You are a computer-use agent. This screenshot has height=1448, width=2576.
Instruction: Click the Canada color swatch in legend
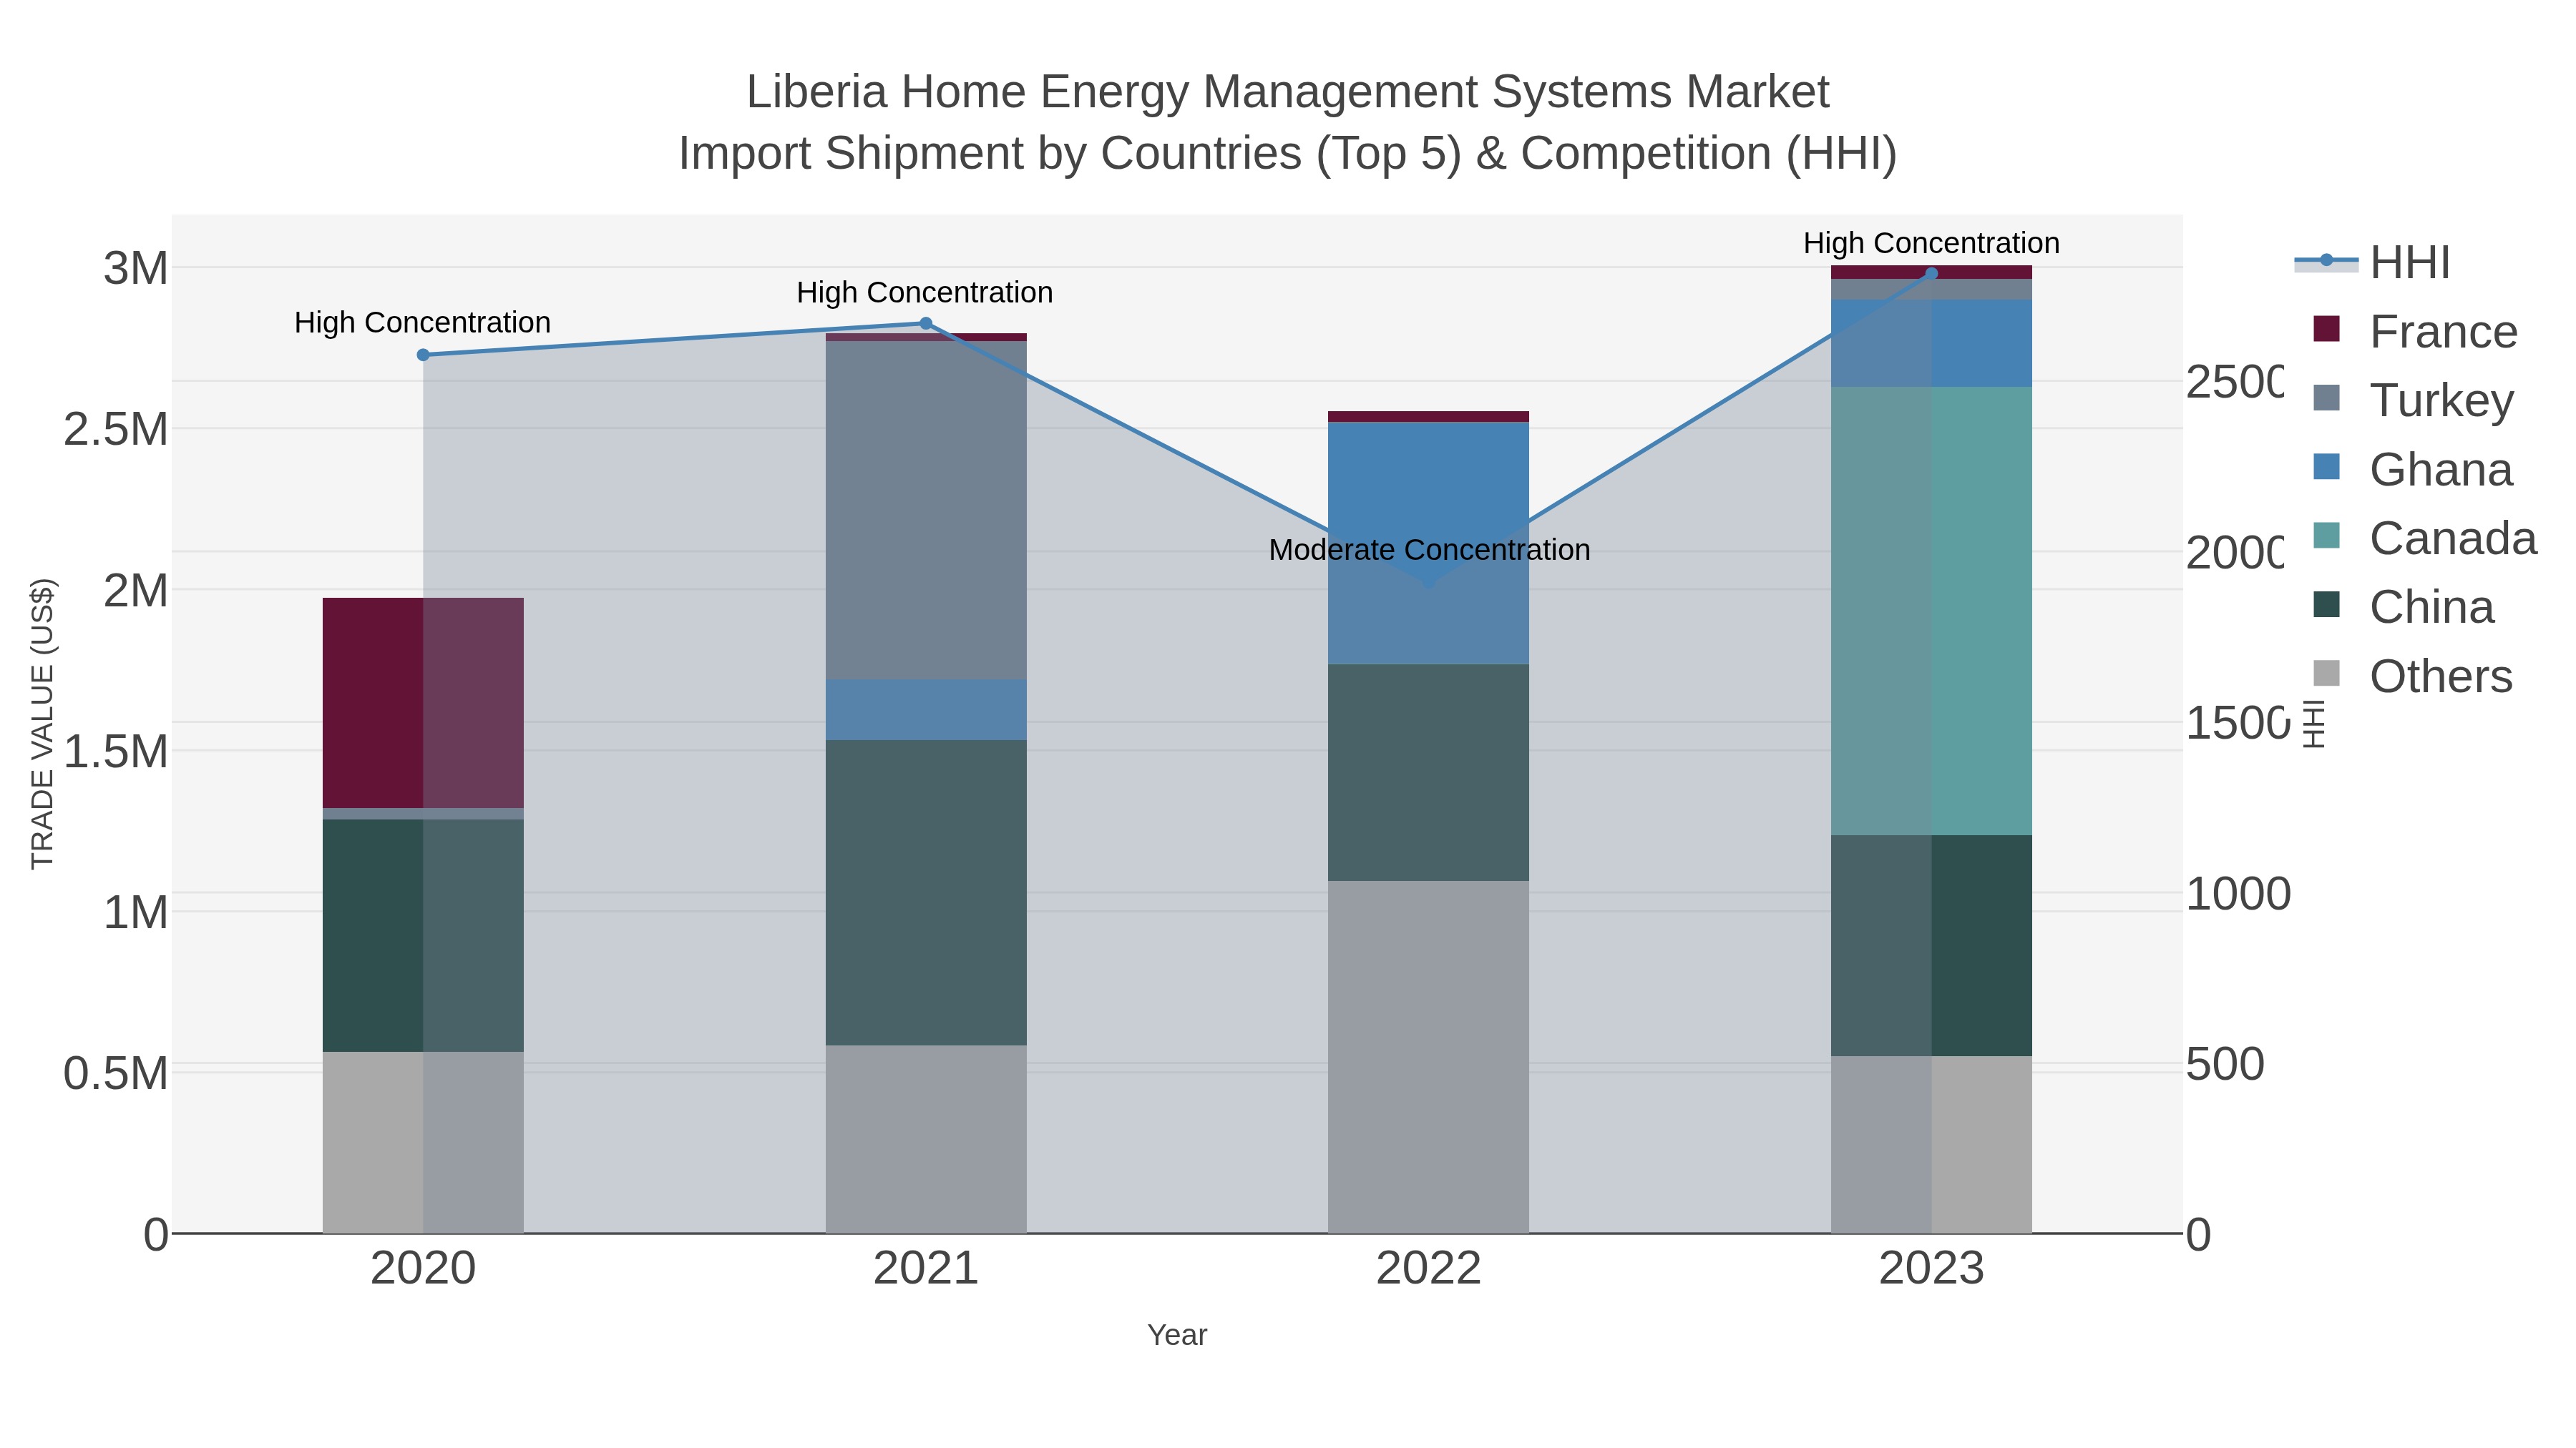(2327, 536)
